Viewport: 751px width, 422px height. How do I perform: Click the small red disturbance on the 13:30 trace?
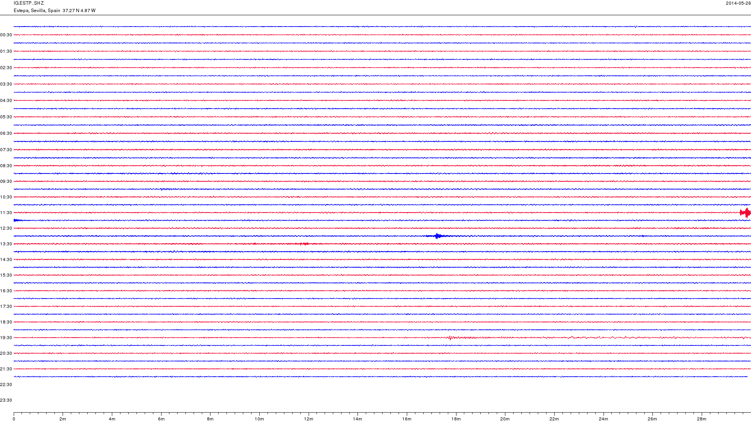pyautogui.click(x=304, y=244)
